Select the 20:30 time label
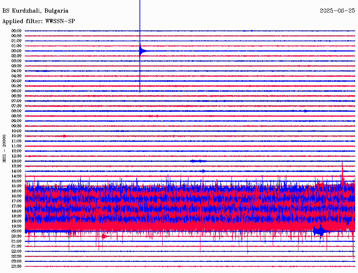The image size is (358, 273). pos(16,236)
